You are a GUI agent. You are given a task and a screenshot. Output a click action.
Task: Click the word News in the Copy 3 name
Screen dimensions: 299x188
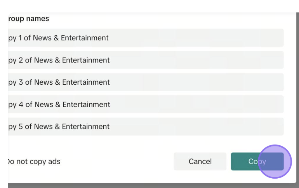pyautogui.click(x=43, y=82)
